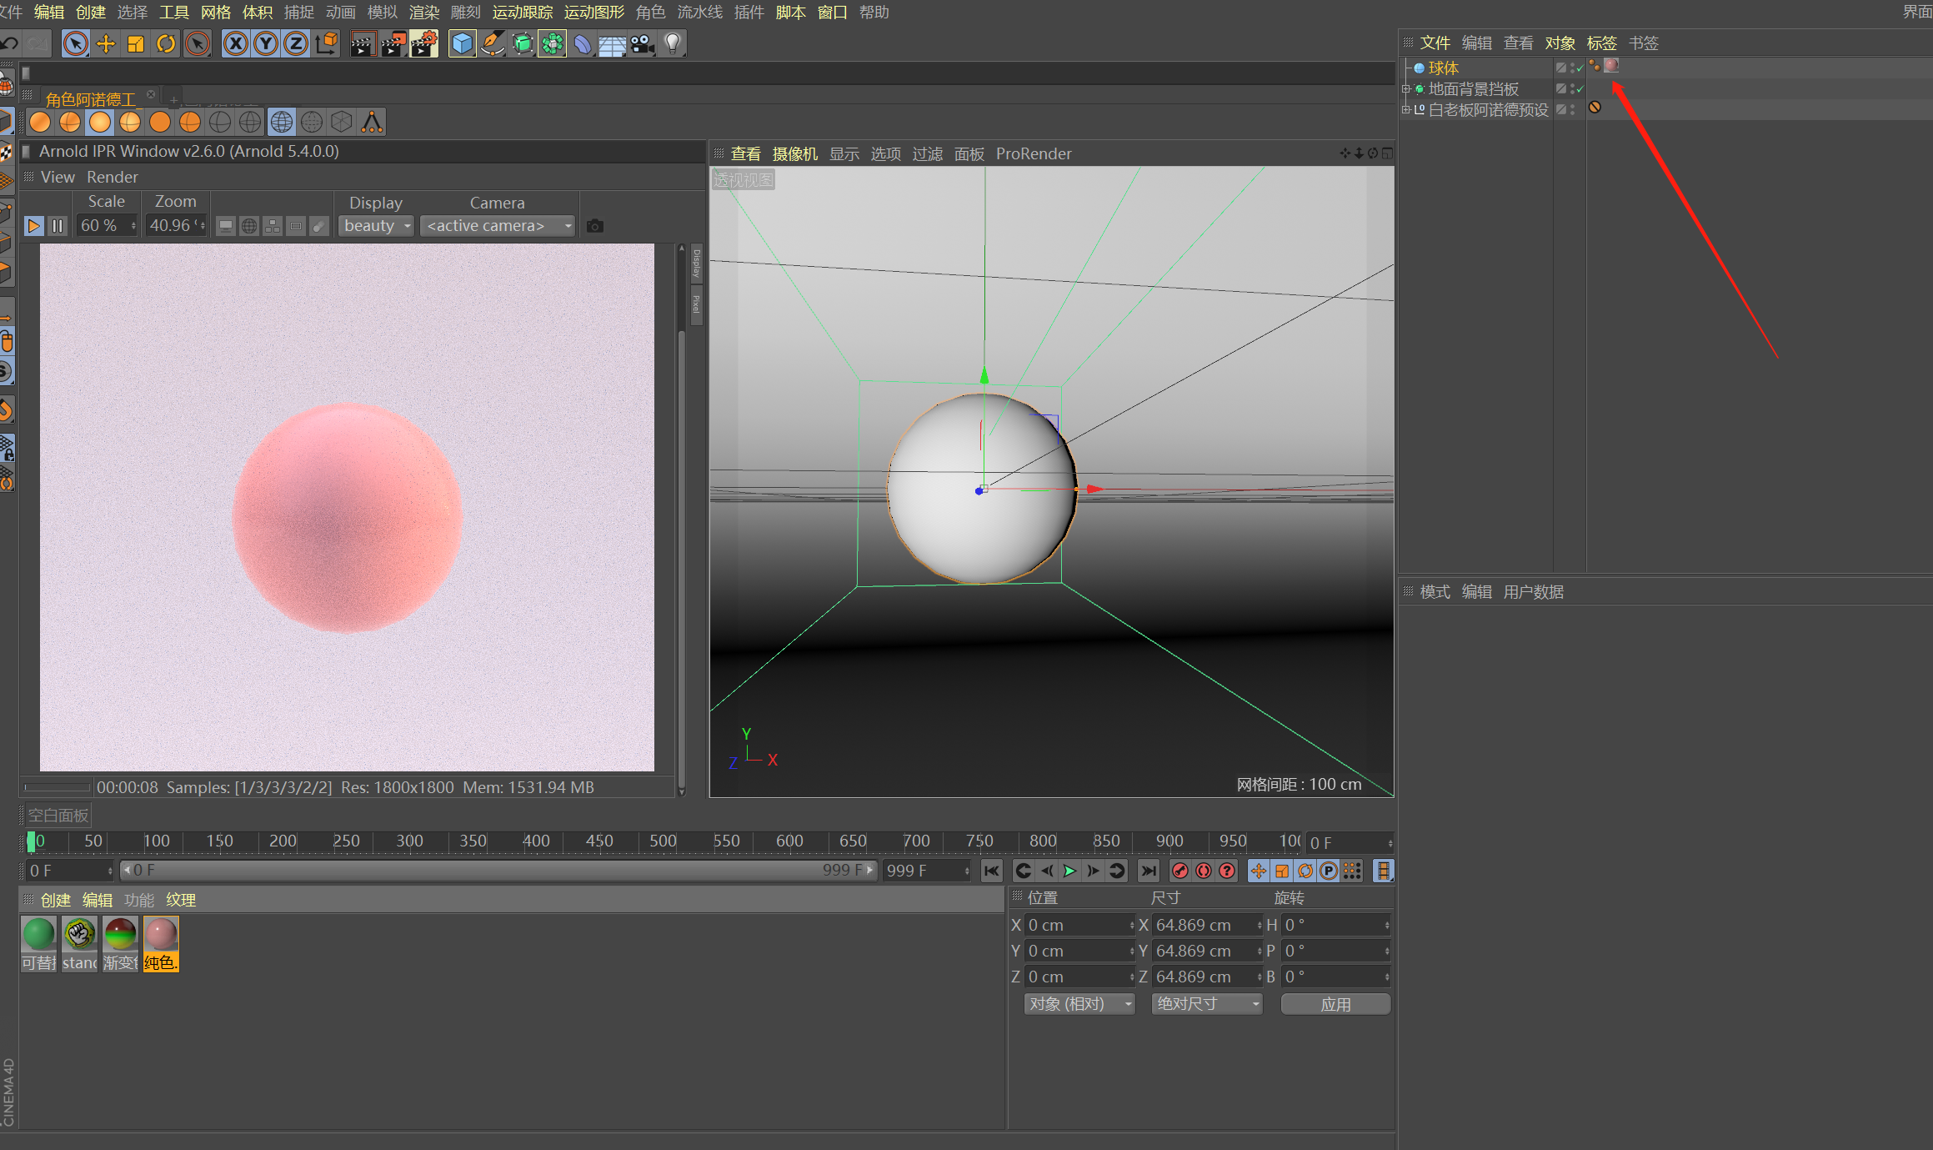Open the 标签 menu in object manager
The width and height of the screenshot is (1933, 1150).
1601,43
